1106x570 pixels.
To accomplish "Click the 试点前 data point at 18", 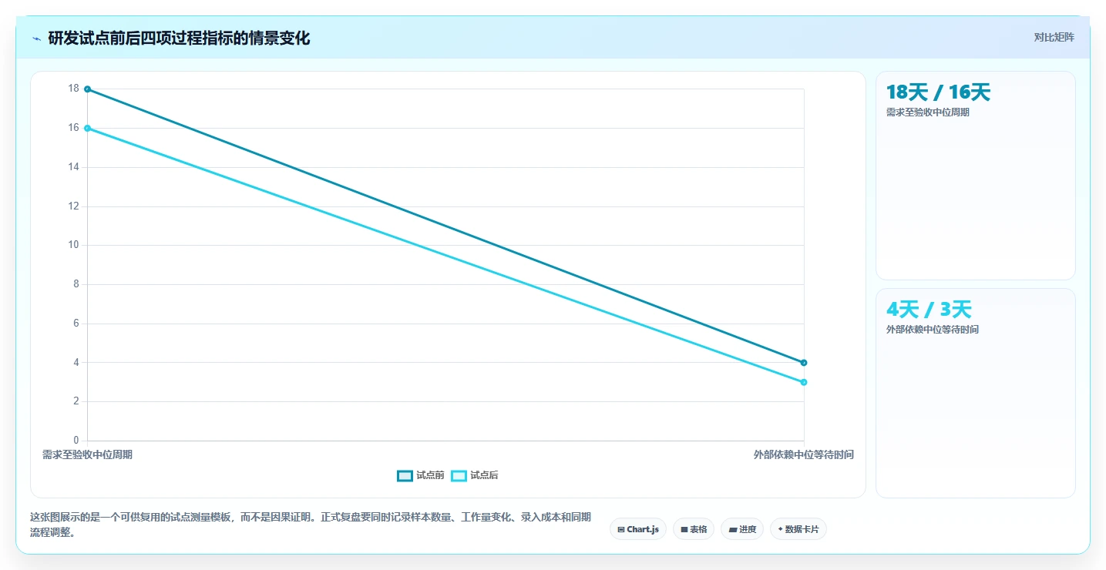I will (87, 89).
